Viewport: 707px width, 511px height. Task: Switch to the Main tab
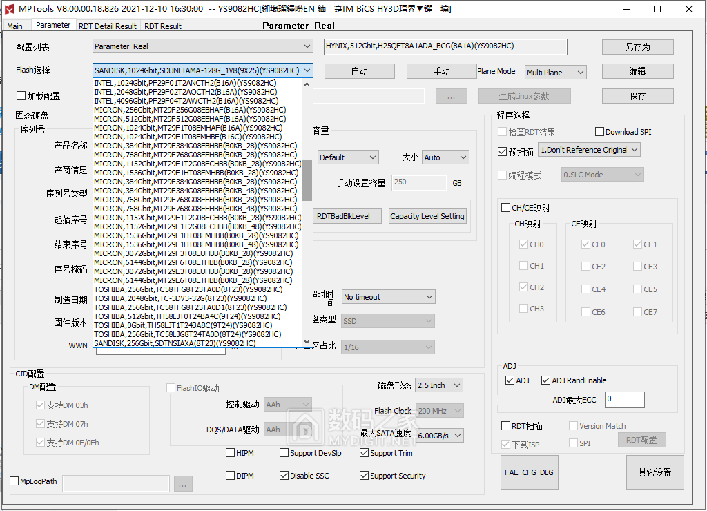coord(16,25)
